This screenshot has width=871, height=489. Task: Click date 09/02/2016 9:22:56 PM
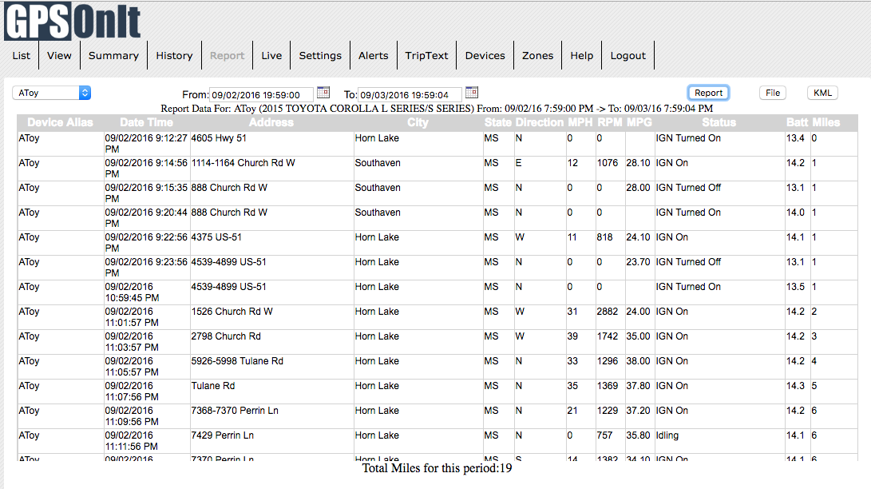click(x=146, y=243)
